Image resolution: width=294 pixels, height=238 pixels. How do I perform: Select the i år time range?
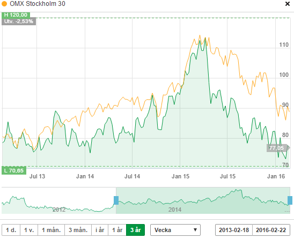click(x=100, y=230)
